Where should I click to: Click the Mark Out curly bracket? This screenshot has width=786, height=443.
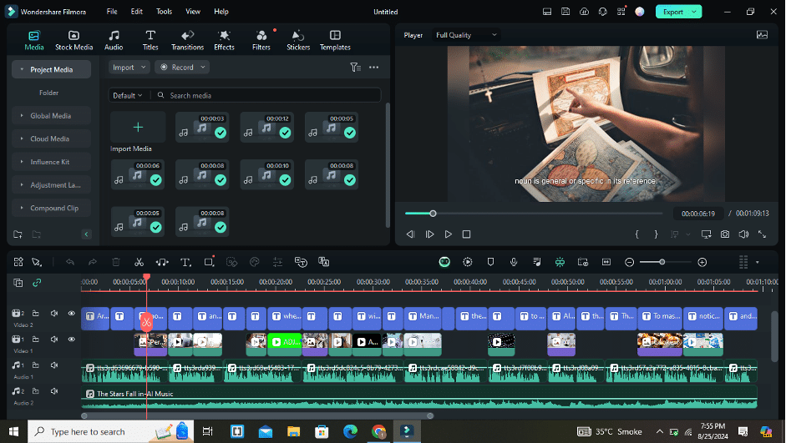[x=656, y=234]
